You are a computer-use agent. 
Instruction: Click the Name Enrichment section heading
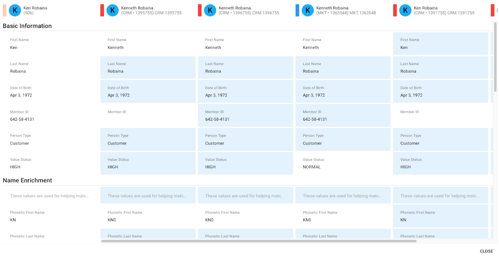[x=27, y=180]
